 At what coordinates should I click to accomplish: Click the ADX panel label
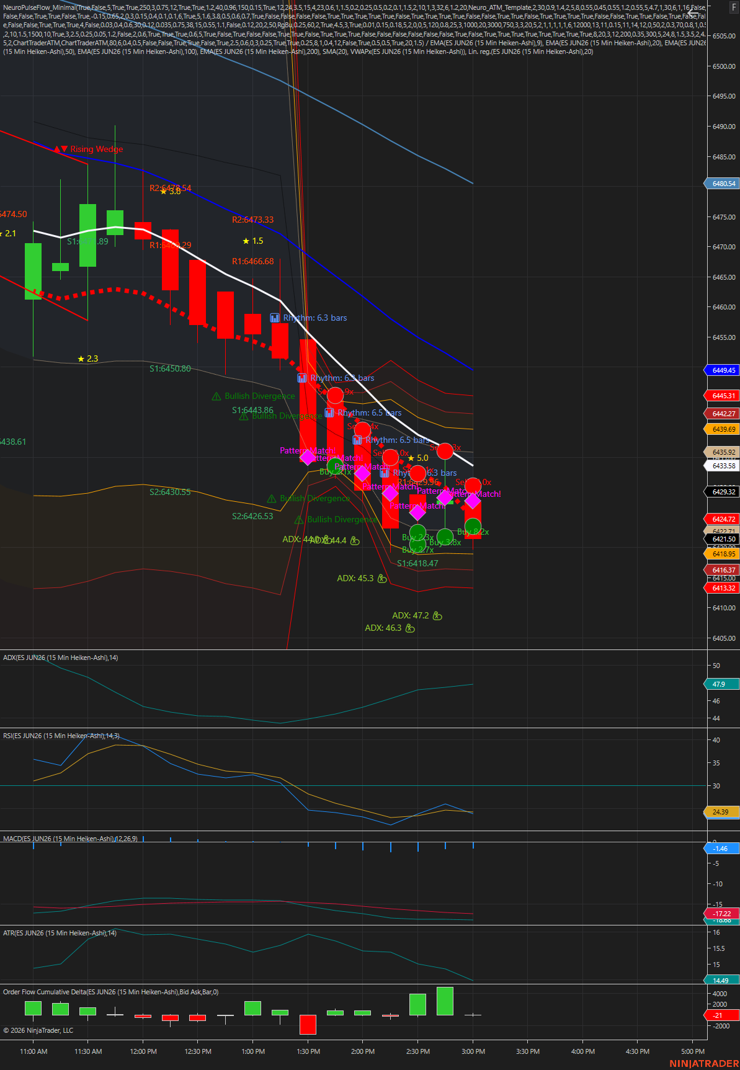[x=60, y=658]
